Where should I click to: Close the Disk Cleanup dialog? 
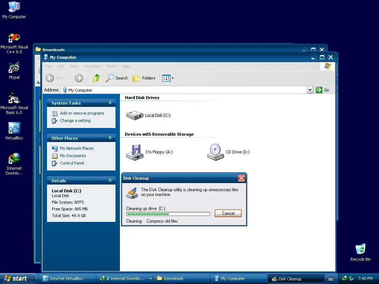click(x=241, y=178)
